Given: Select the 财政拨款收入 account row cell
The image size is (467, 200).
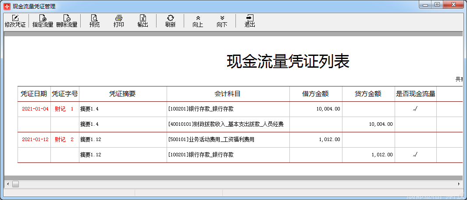Looking at the screenshot, I should tap(226, 124).
